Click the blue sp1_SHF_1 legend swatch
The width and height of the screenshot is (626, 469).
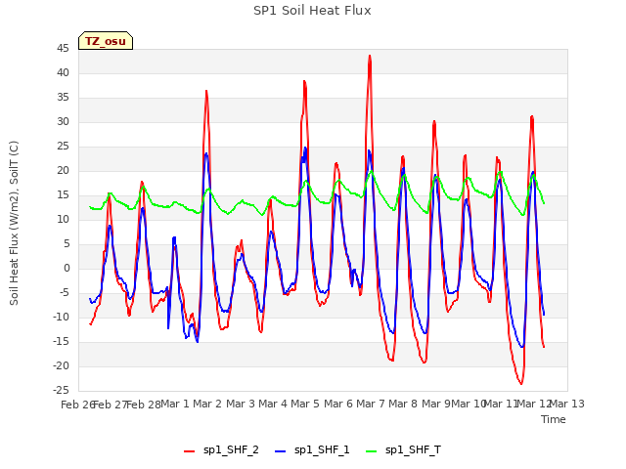click(x=281, y=451)
